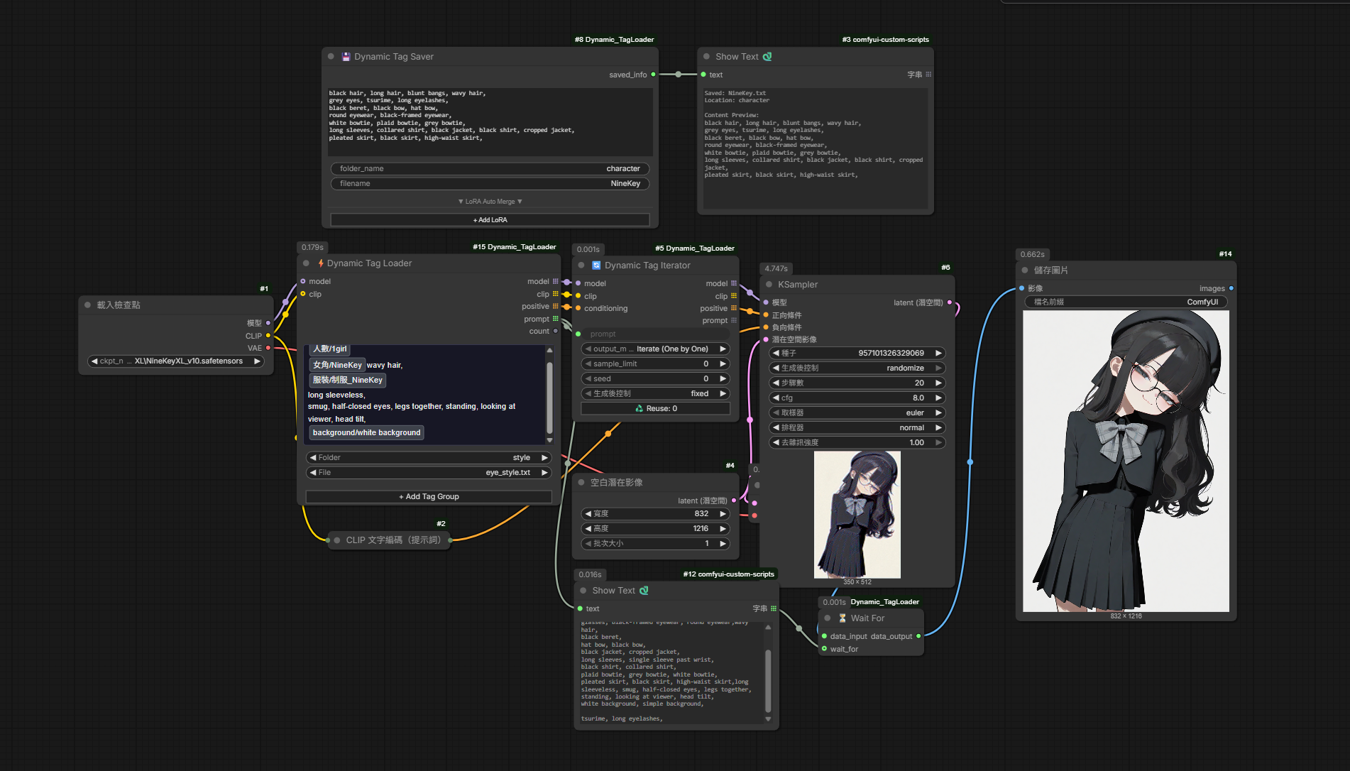The image size is (1350, 771).
Task: Click the model output grid icon on Tag Loader
Action: point(556,282)
